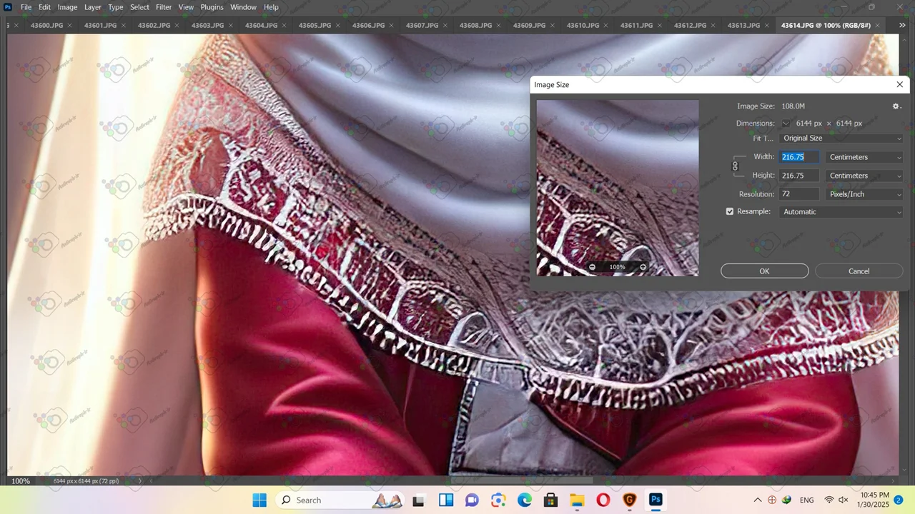This screenshot has height=514, width=915.
Task: Open the Dimensions unit dropdown arrow
Action: (x=786, y=124)
